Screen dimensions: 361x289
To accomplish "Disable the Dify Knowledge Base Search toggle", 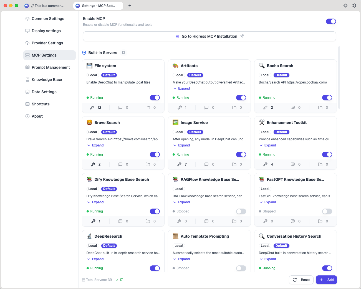I will (155, 211).
